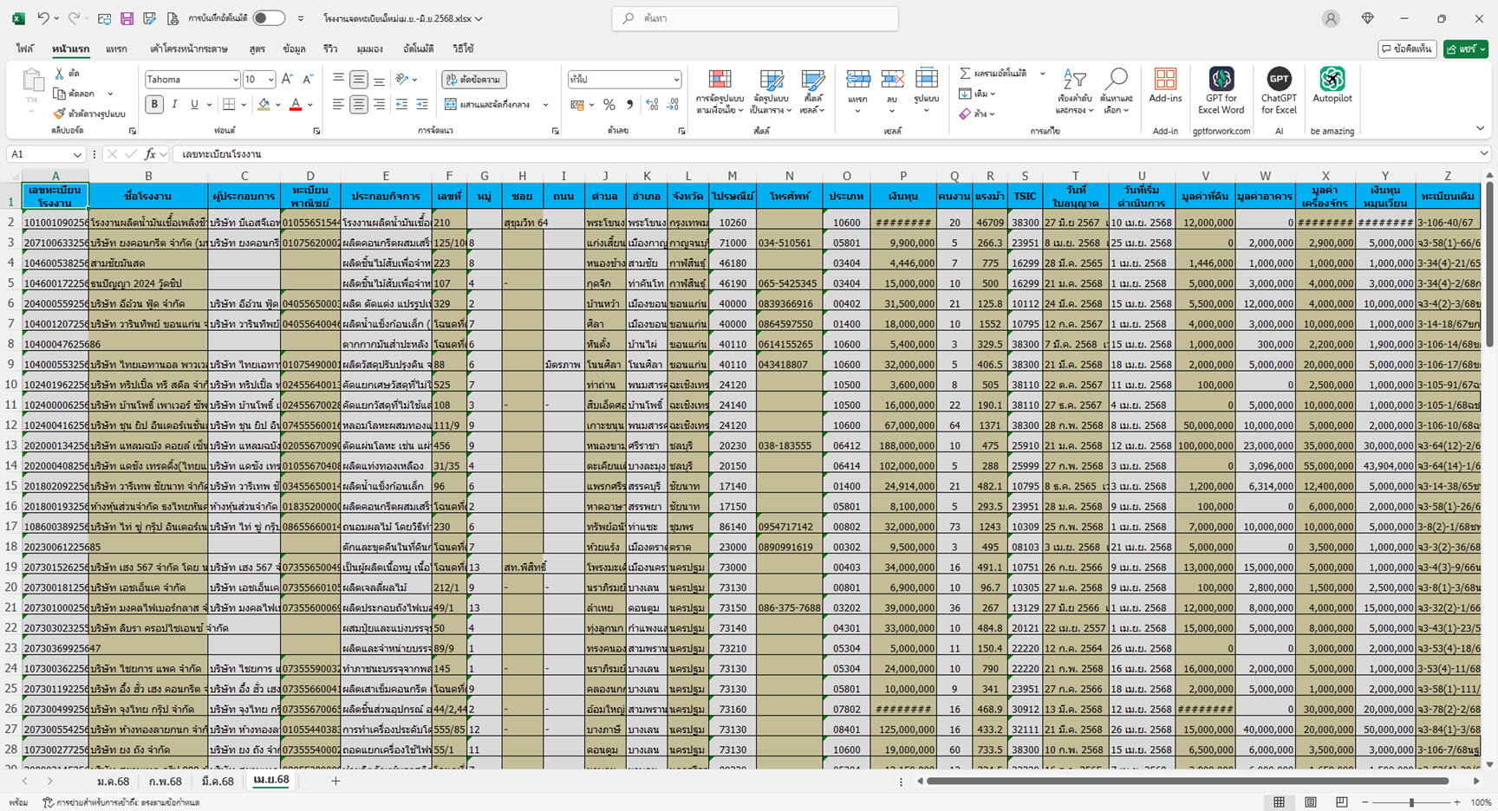Open the font size dropdown
The width and height of the screenshot is (1498, 811).
tap(270, 80)
